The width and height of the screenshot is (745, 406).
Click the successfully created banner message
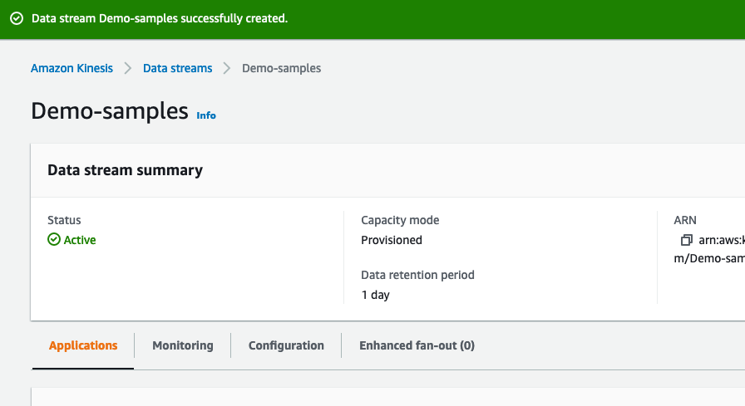coord(160,18)
